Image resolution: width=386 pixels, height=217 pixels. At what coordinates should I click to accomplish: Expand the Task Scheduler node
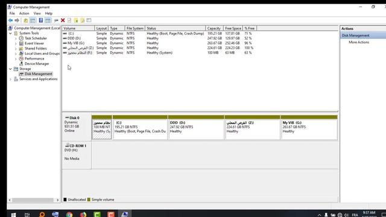(x=16, y=39)
